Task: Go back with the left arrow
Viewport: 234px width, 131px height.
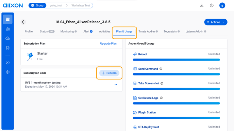Action: click(x=23, y=22)
